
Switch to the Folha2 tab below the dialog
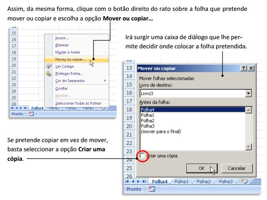(x=203, y=182)
